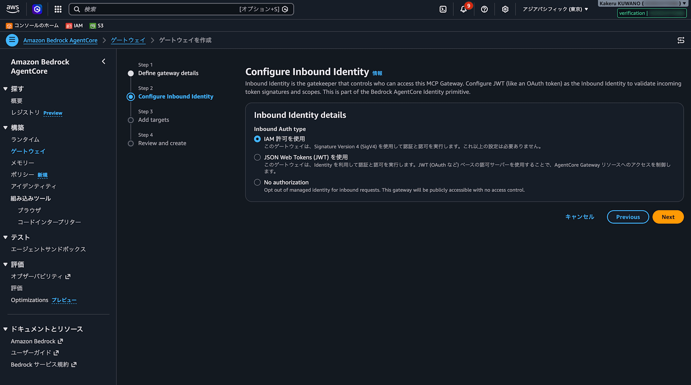Go to ゲートウェイ breadcrumb link

(128, 40)
